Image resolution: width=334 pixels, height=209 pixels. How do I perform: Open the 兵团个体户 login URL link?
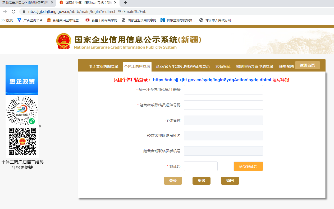point(212,80)
